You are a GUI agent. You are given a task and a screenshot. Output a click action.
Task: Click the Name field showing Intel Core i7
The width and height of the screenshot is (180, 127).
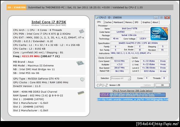[130, 28]
